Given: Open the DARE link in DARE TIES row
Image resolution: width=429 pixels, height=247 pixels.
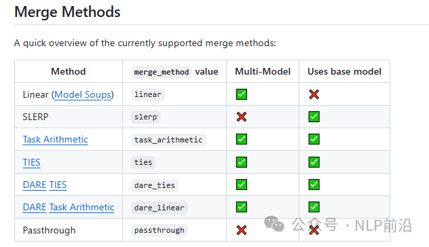Looking at the screenshot, I should coord(35,185).
